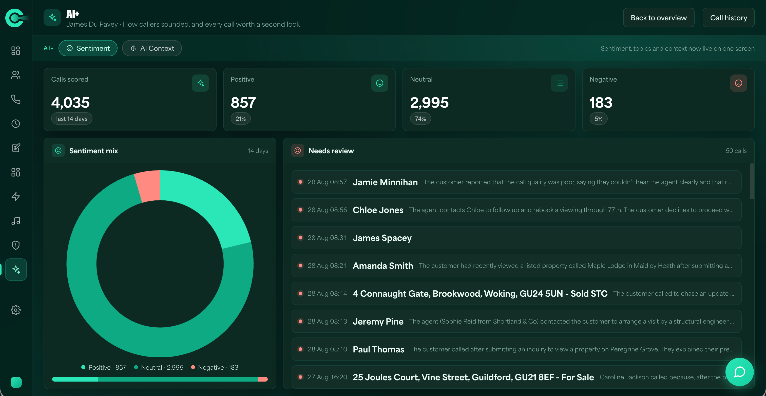
Task: Click the sparkle icon on Calls scored card
Action: [x=200, y=83]
